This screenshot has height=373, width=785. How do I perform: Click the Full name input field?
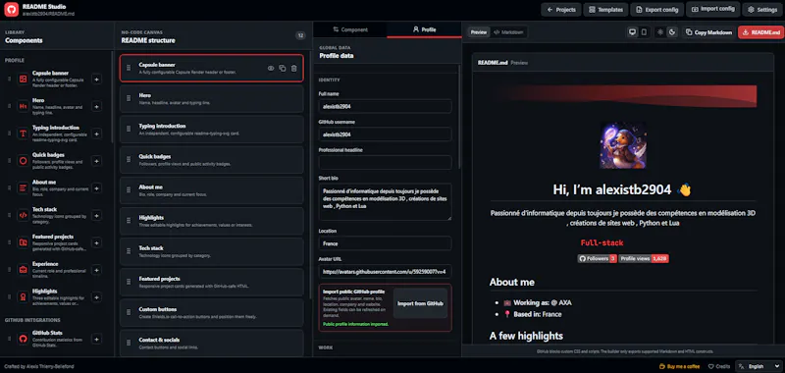385,106
